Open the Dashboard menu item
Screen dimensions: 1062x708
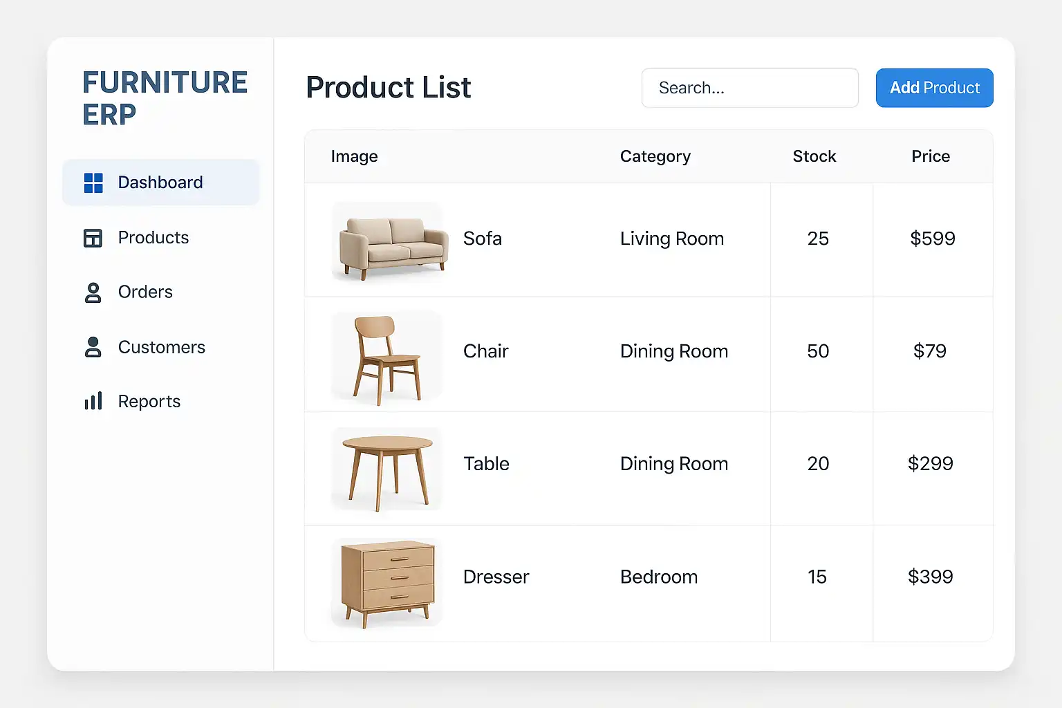(x=160, y=183)
